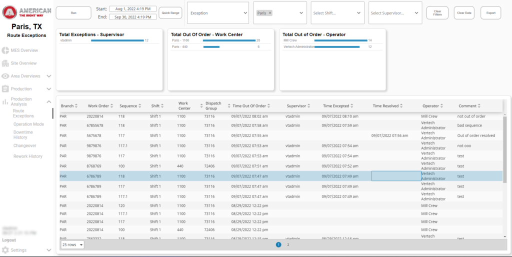
Task: Open Downtime History page
Action: coord(23,135)
